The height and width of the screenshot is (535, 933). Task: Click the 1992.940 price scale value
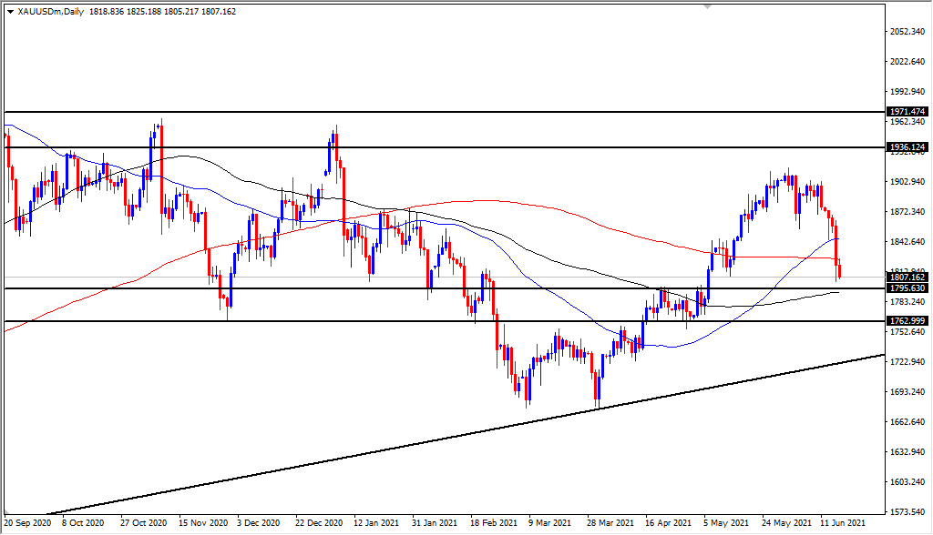pyautogui.click(x=907, y=92)
